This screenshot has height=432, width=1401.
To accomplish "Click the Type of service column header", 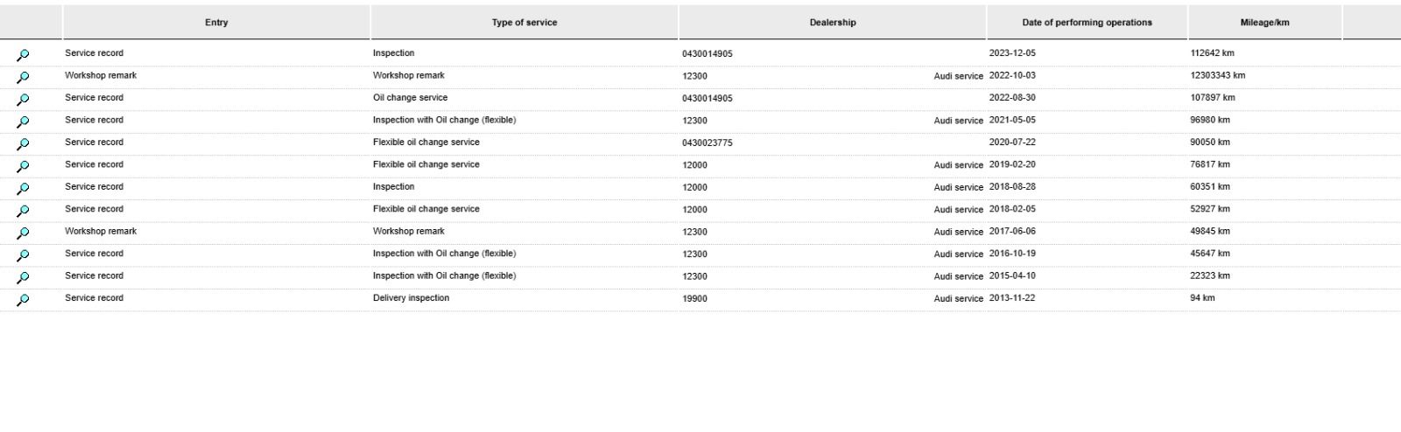I will pos(524,23).
